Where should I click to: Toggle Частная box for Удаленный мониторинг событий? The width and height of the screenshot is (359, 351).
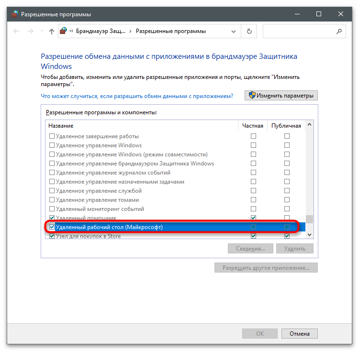(253, 209)
